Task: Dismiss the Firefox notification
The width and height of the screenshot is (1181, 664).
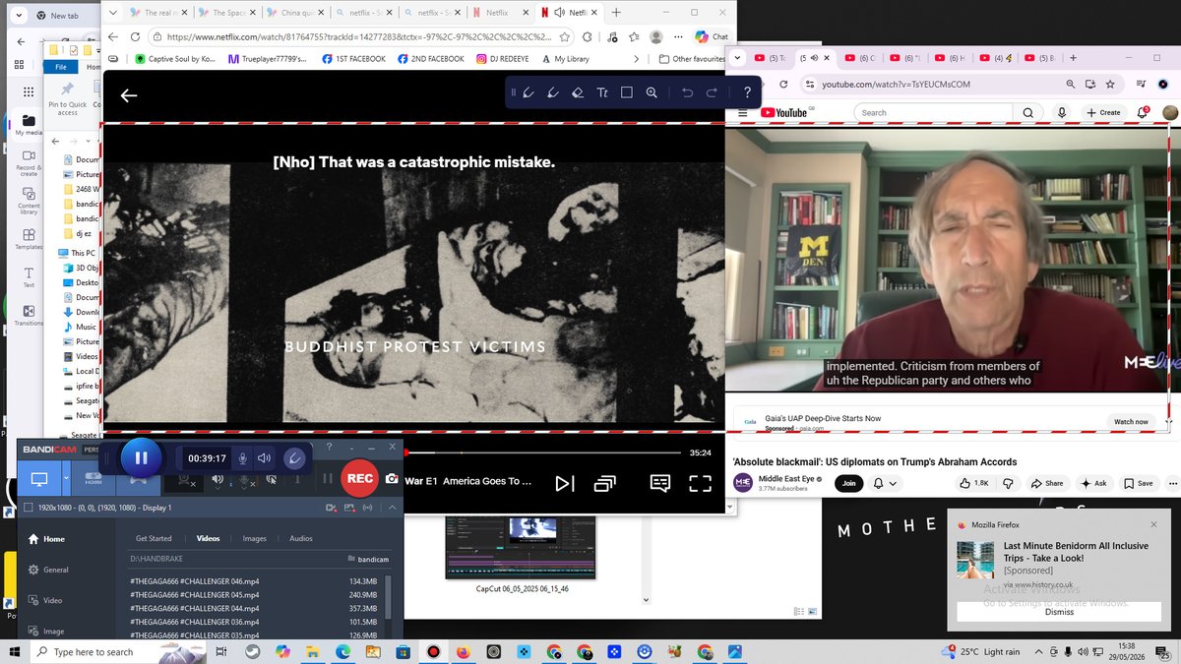Action: (1059, 612)
